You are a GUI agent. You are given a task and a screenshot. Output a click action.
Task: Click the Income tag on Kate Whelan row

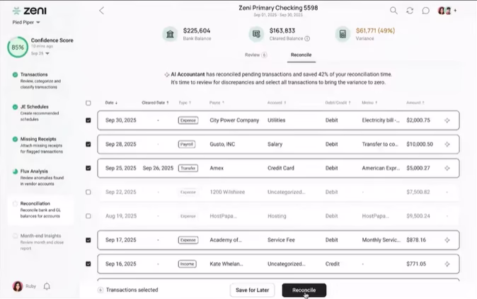click(x=187, y=264)
